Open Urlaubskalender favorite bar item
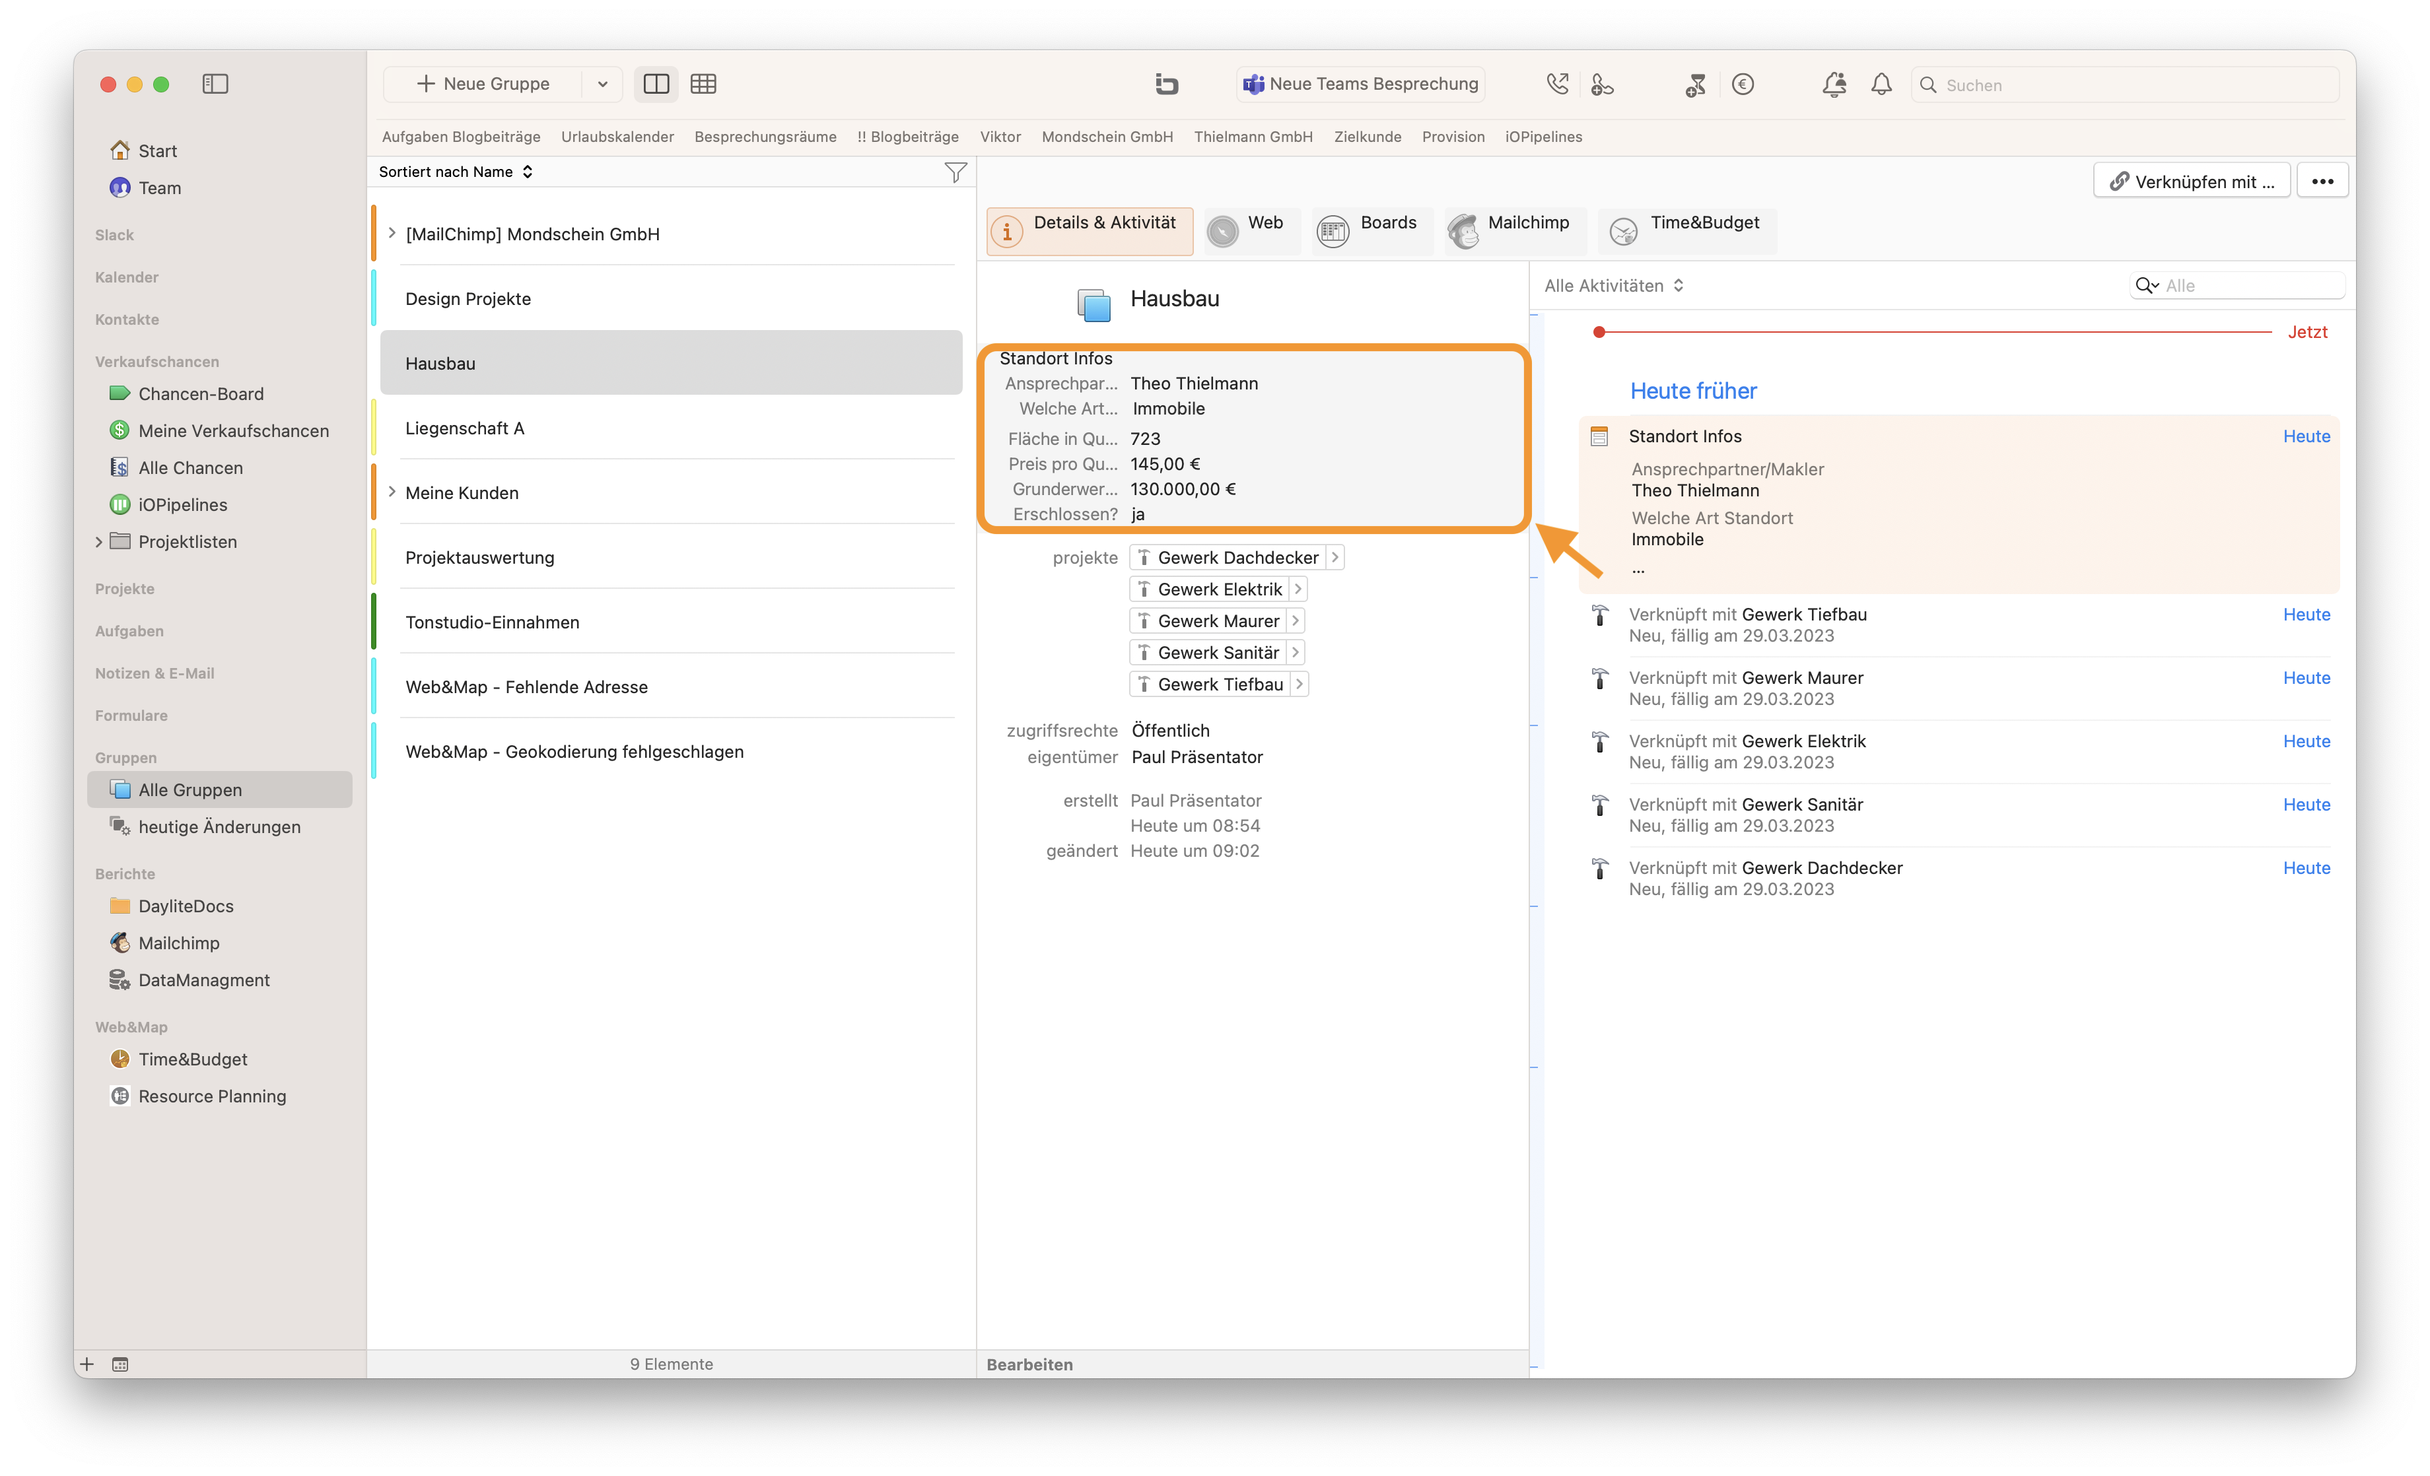Viewport: 2430px width, 1476px height. [617, 136]
